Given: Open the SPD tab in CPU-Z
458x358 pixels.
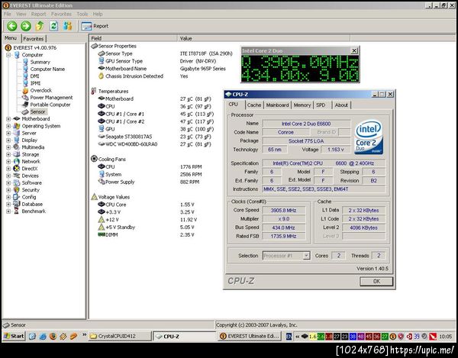Looking at the screenshot, I should pos(321,105).
